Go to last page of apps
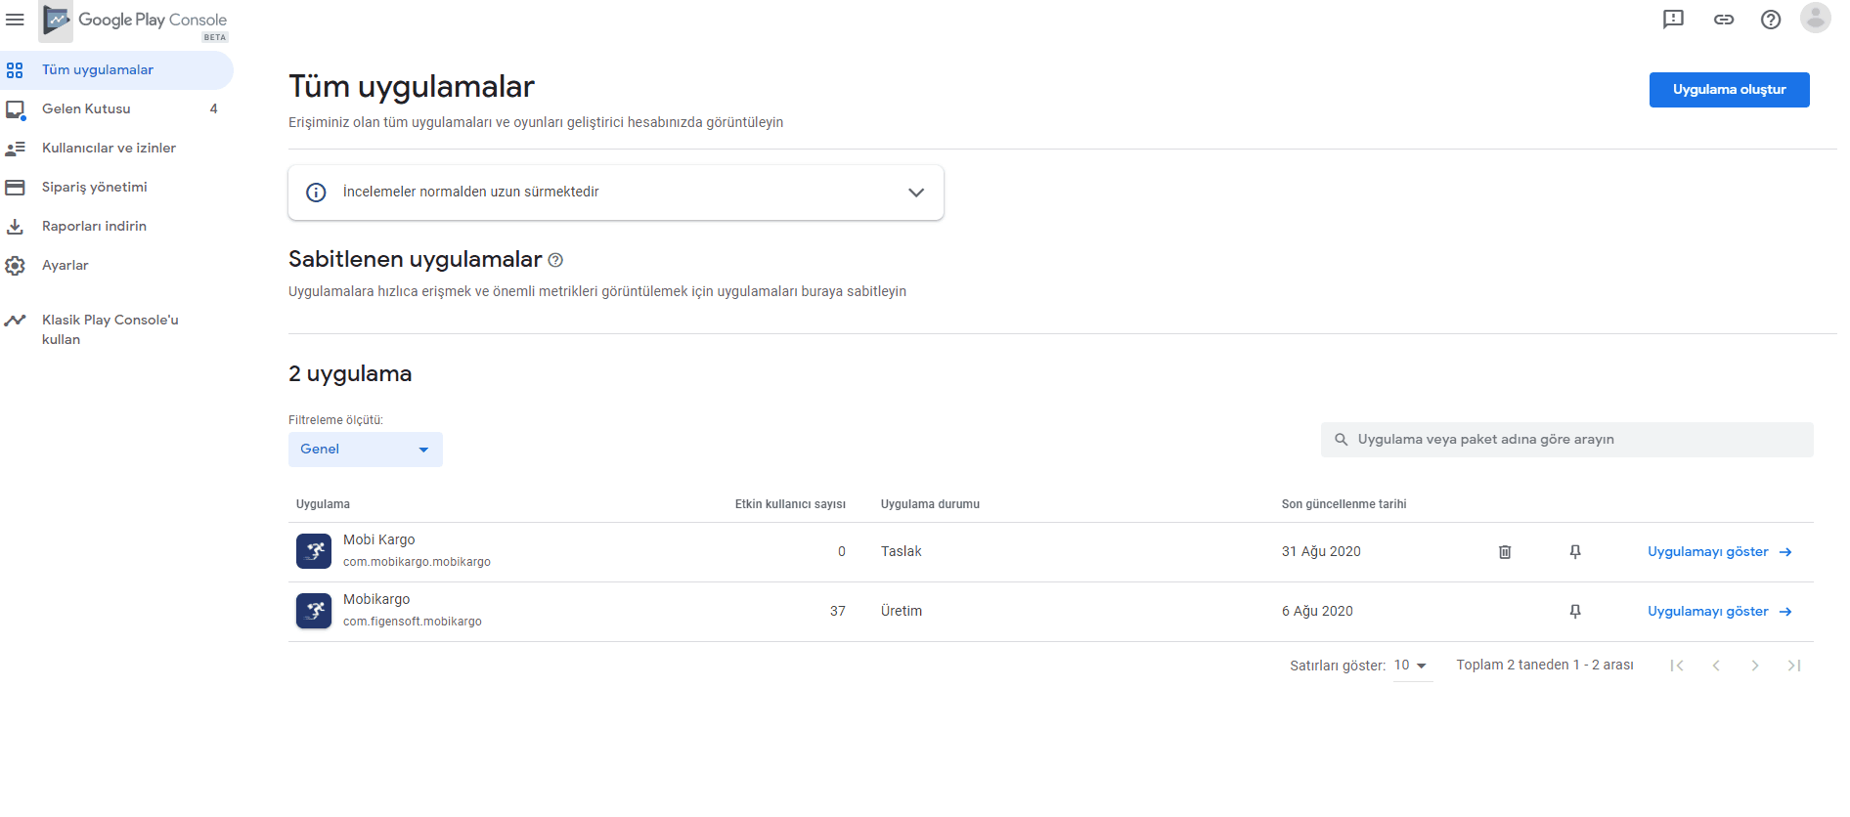Viewport: 1850px width, 817px height. click(x=1794, y=666)
